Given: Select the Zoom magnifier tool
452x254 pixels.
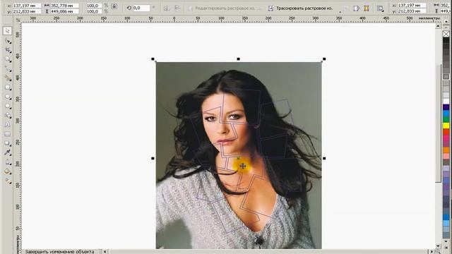Looking at the screenshot, I should click(x=8, y=59).
